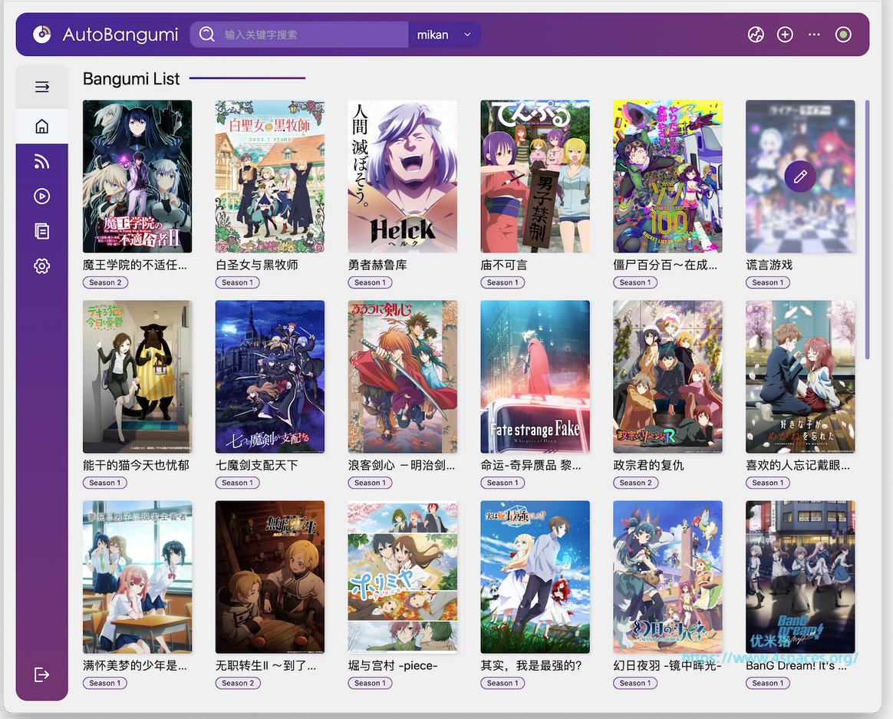
Task: Click the 勇者赫鲁库 title text
Action: [377, 265]
